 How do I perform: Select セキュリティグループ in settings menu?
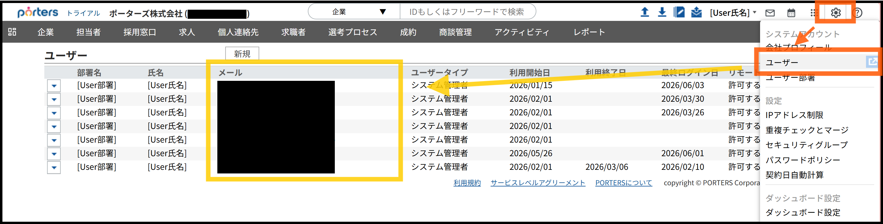[x=807, y=145]
